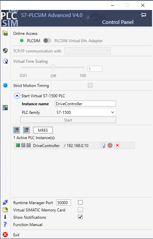This screenshot has width=153, height=239.
Task: Click the Start Virtual PLC sidebar icon
Action: tap(5, 108)
